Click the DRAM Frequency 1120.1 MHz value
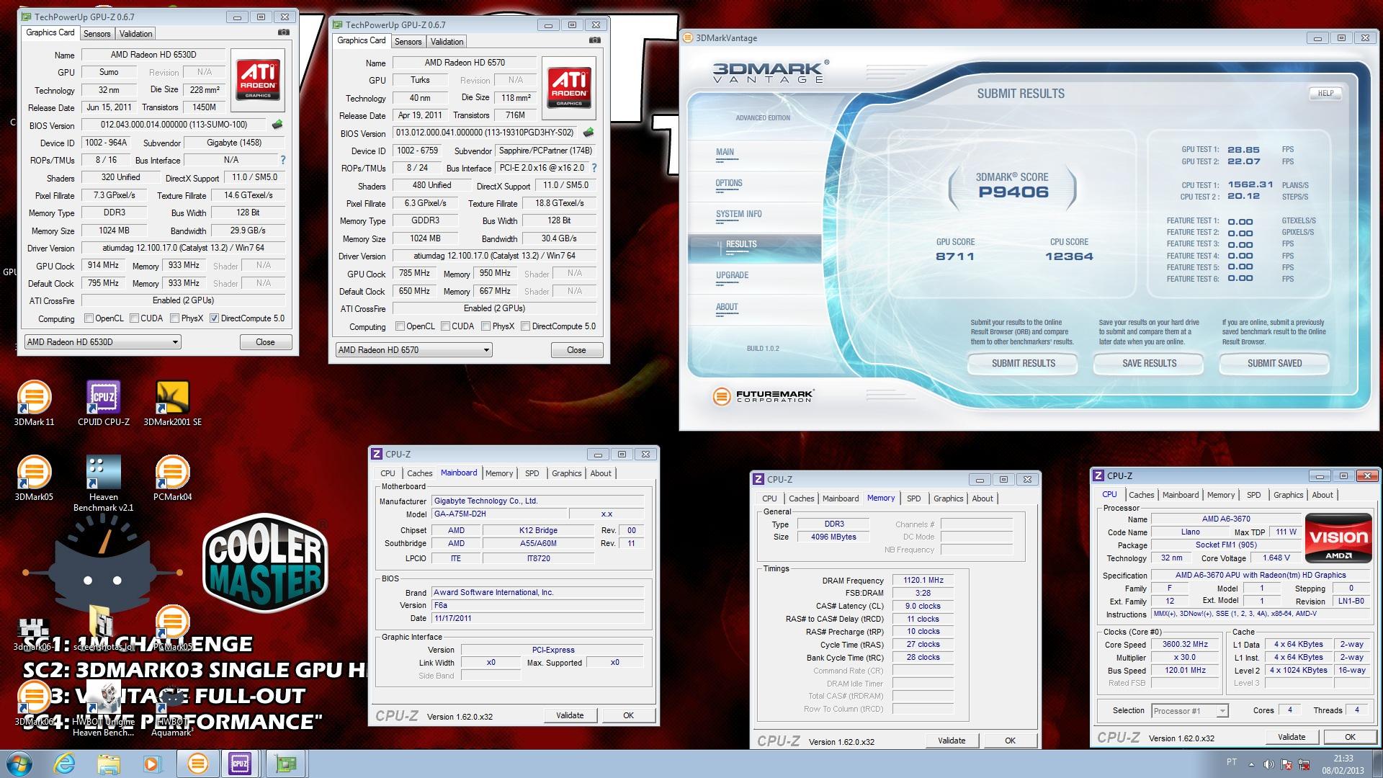The height and width of the screenshot is (778, 1383). coord(923,581)
